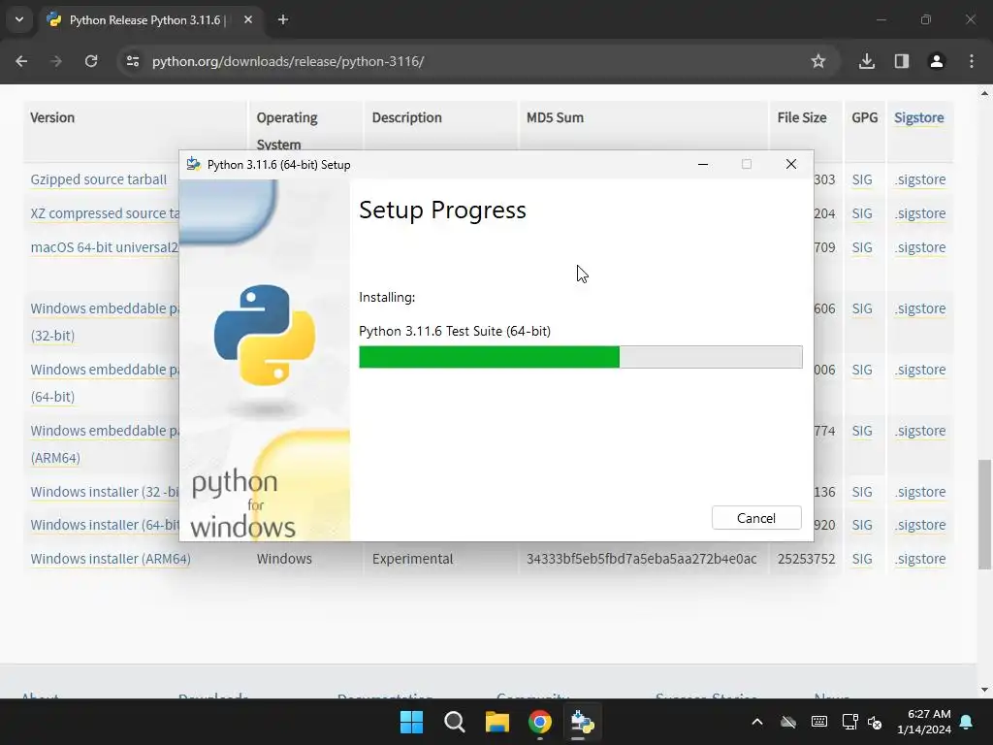View site information icon in address bar

pyautogui.click(x=132, y=61)
